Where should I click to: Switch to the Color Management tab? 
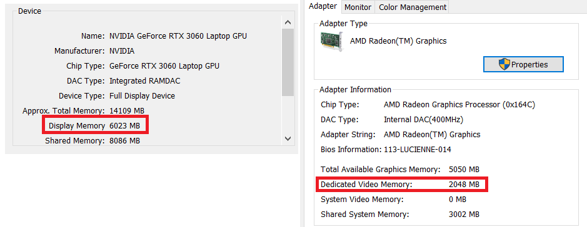tap(413, 7)
